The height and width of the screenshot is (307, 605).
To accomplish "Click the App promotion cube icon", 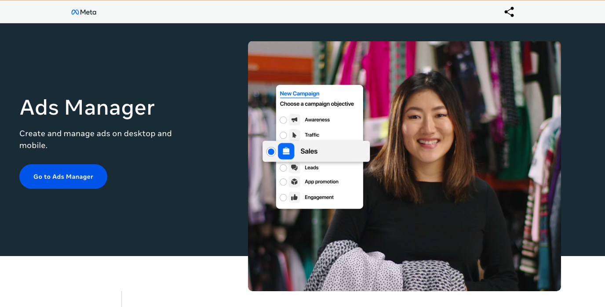I will (295, 182).
